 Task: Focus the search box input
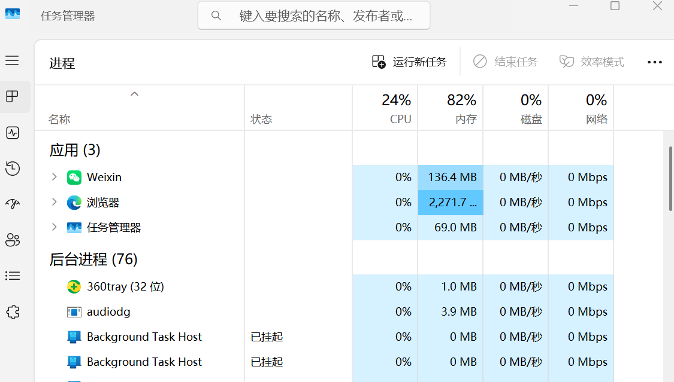click(x=314, y=16)
